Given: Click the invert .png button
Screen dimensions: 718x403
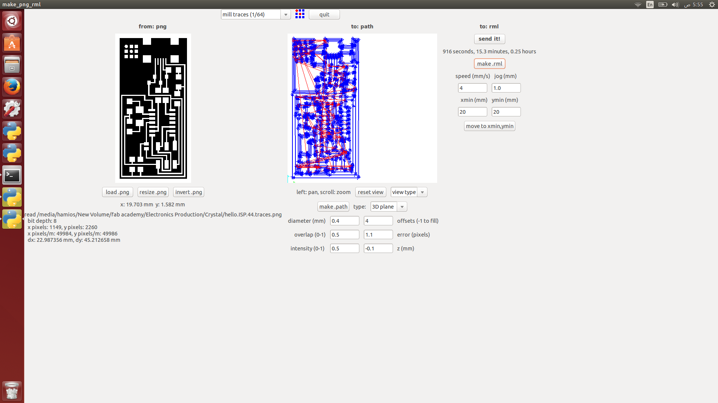Looking at the screenshot, I should click(x=188, y=192).
